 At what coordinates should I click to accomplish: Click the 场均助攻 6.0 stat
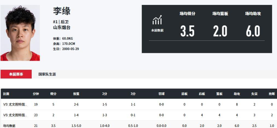[x=253, y=31]
